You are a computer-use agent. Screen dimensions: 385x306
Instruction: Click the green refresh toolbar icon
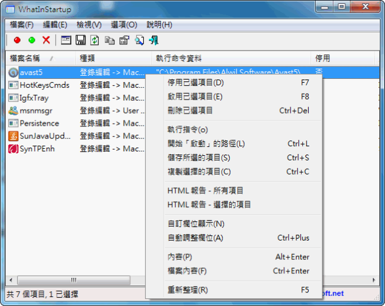(x=94, y=40)
